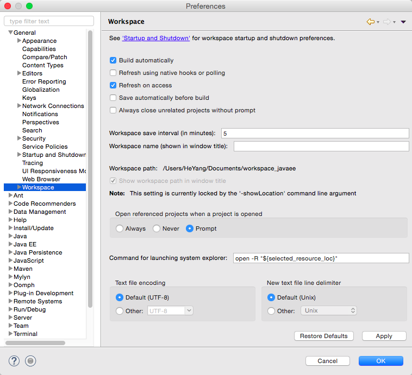Open the preferences view menu triangle
The width and height of the screenshot is (412, 375).
(403, 22)
